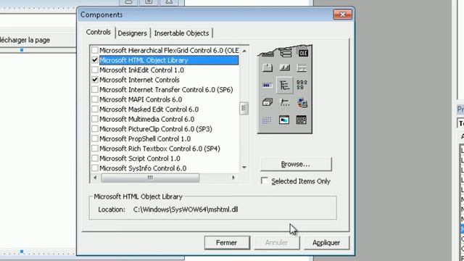Image resolution: width=464 pixels, height=261 pixels.
Task: Check Microsoft InkEdit Control 1.0
Action: click(95, 70)
